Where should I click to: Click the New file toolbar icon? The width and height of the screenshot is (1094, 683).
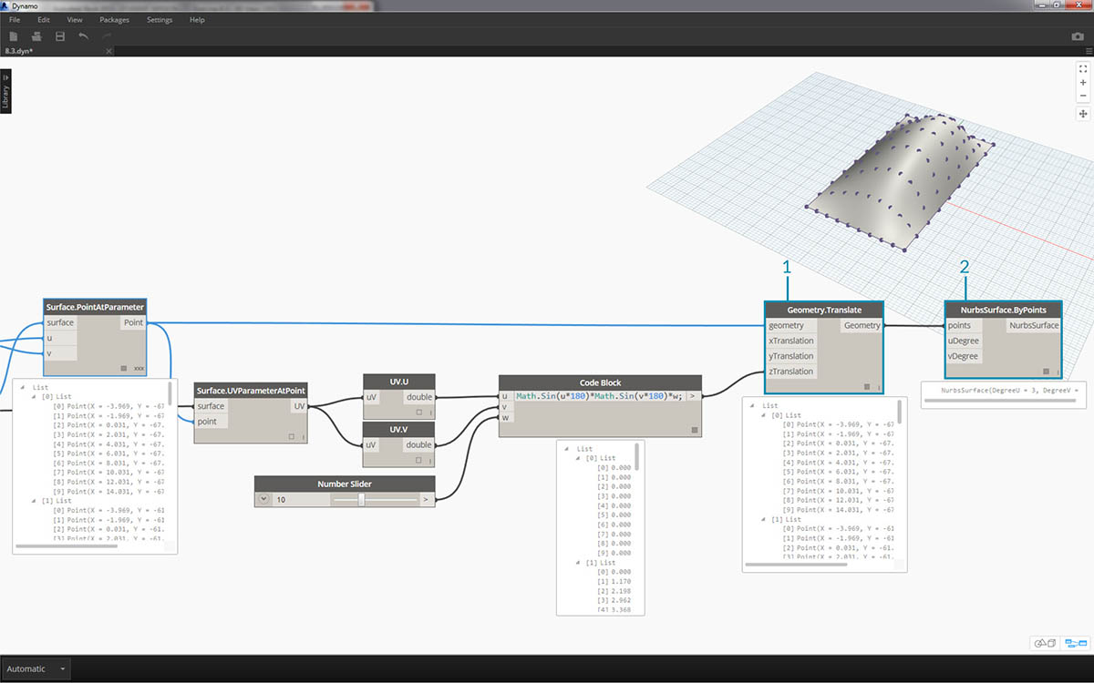tap(14, 36)
